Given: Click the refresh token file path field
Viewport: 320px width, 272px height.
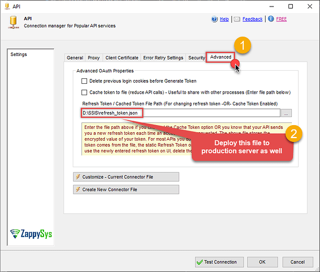Looking at the screenshot, I should (180, 113).
